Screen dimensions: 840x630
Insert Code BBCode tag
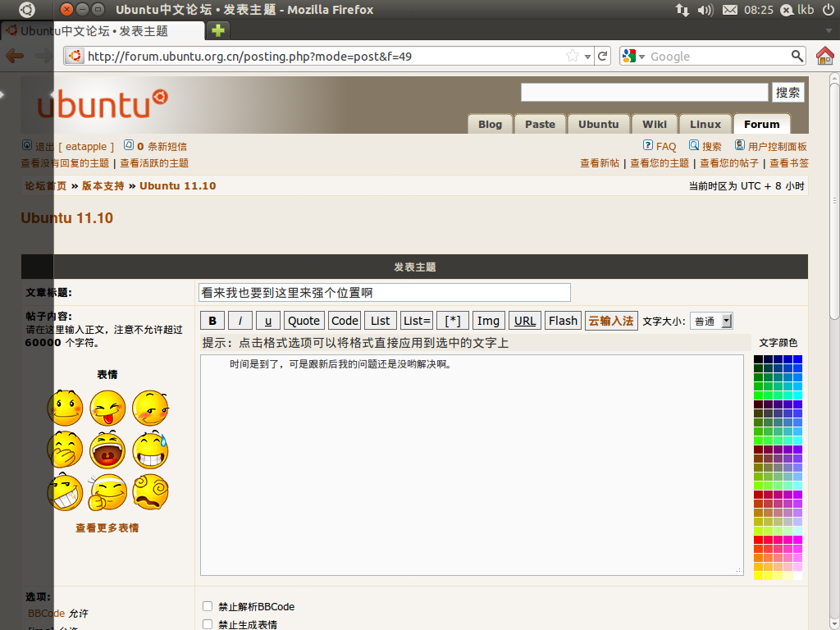(x=345, y=321)
